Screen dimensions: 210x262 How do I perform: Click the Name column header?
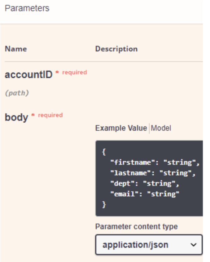16,49
